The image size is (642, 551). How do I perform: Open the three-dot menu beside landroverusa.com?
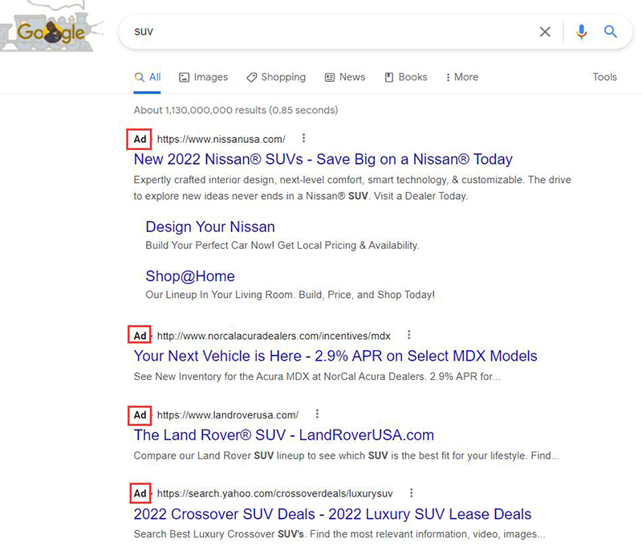coord(317,414)
